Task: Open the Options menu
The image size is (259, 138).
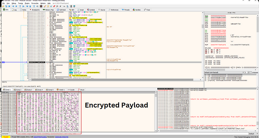Action: (43, 3)
